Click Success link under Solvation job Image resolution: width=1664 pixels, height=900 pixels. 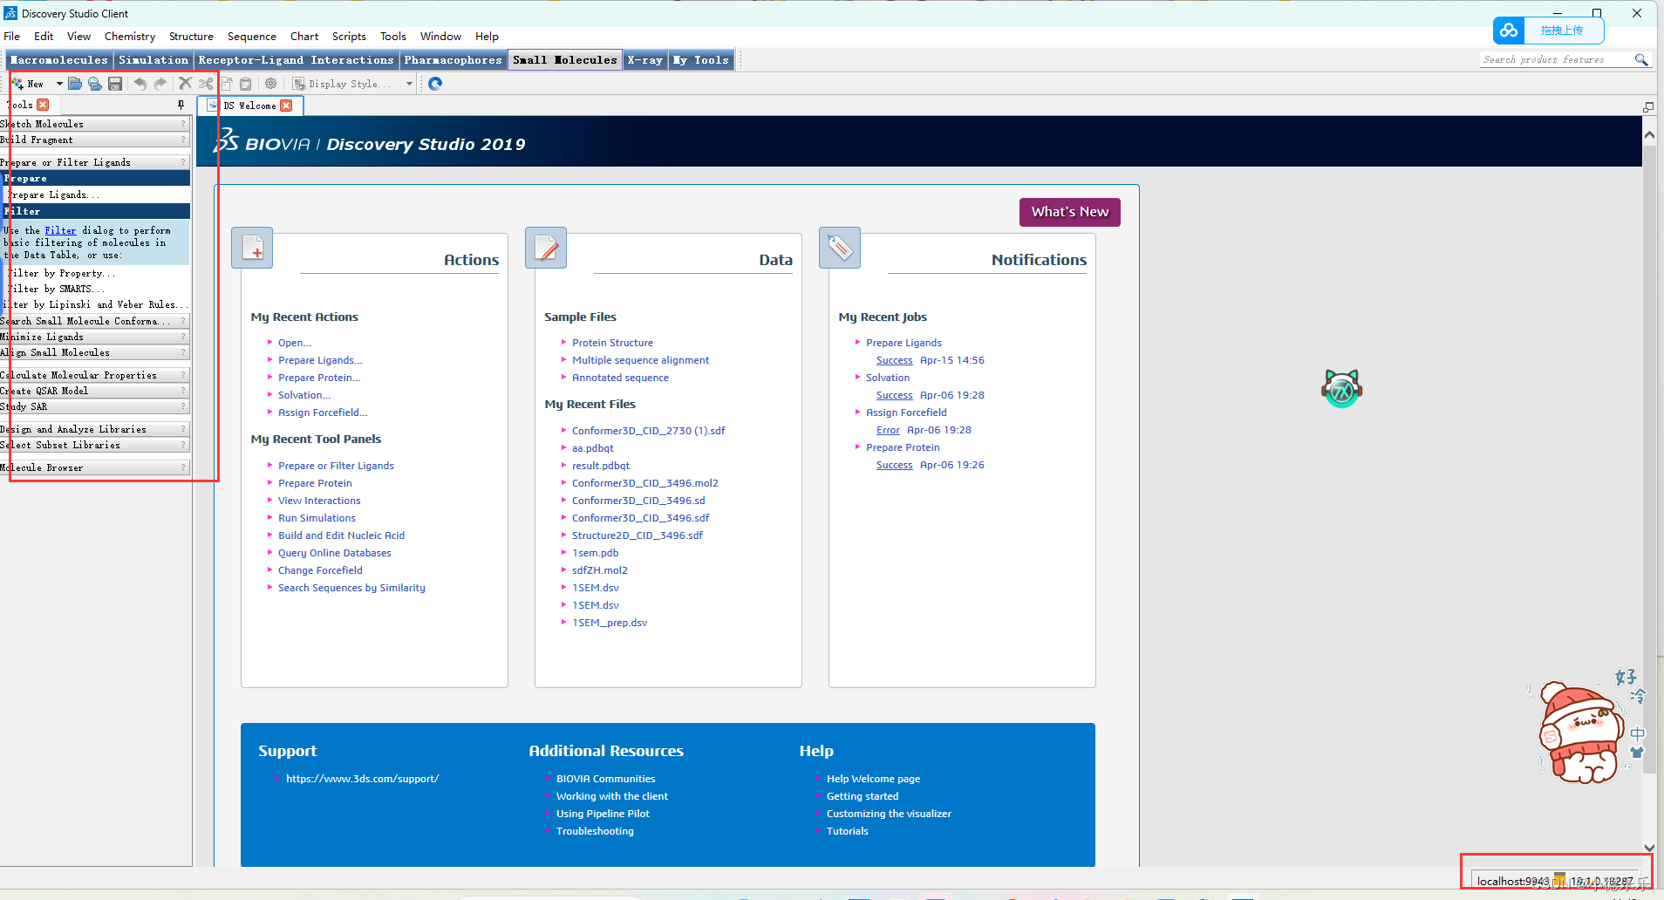tap(895, 395)
